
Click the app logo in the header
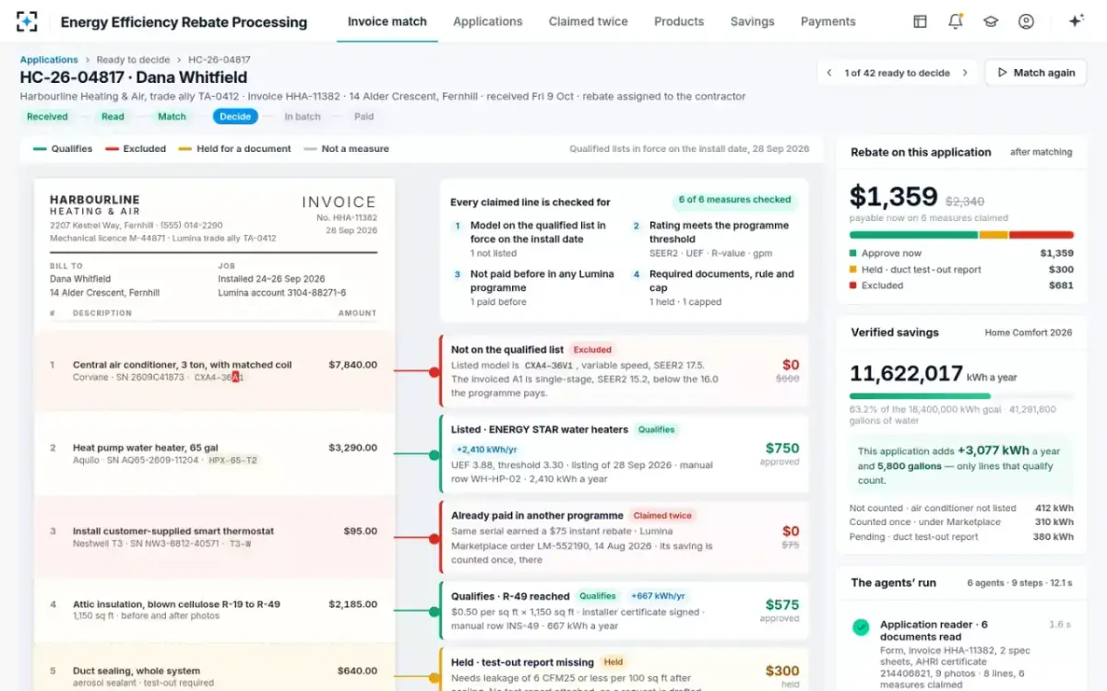28,21
